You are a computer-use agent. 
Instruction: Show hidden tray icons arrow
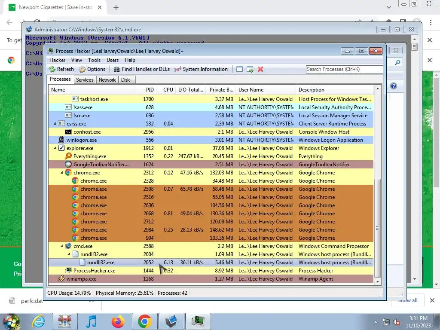[376, 322]
